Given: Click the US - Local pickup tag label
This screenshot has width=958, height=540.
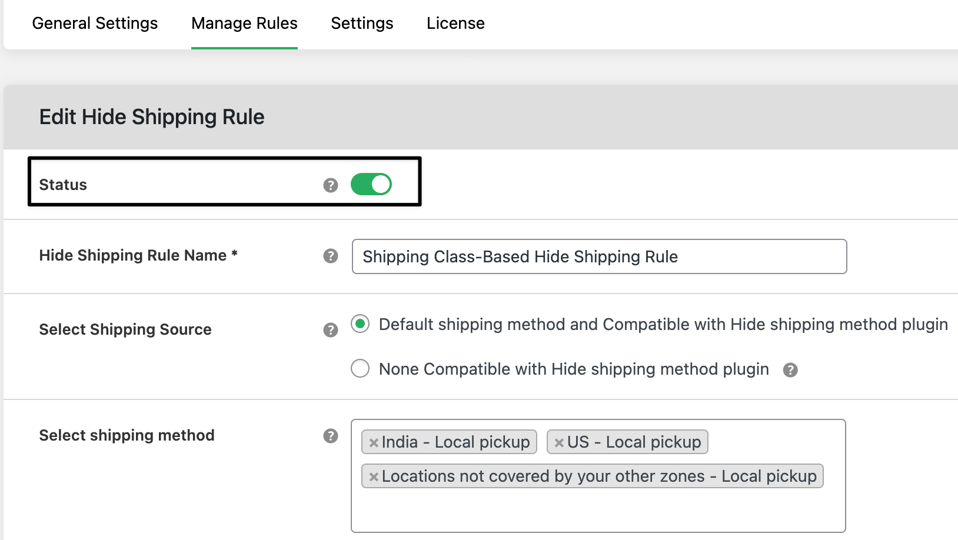Looking at the screenshot, I should 634,442.
